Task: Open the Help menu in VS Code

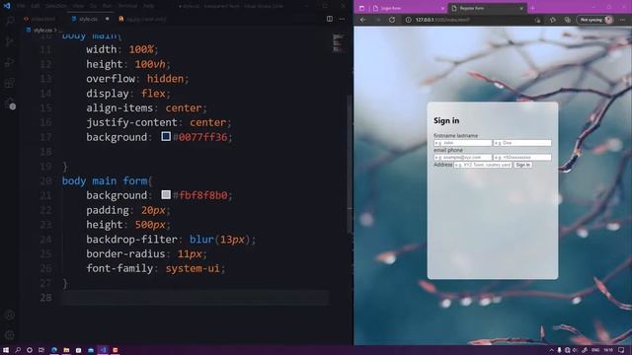Action: pos(149,6)
